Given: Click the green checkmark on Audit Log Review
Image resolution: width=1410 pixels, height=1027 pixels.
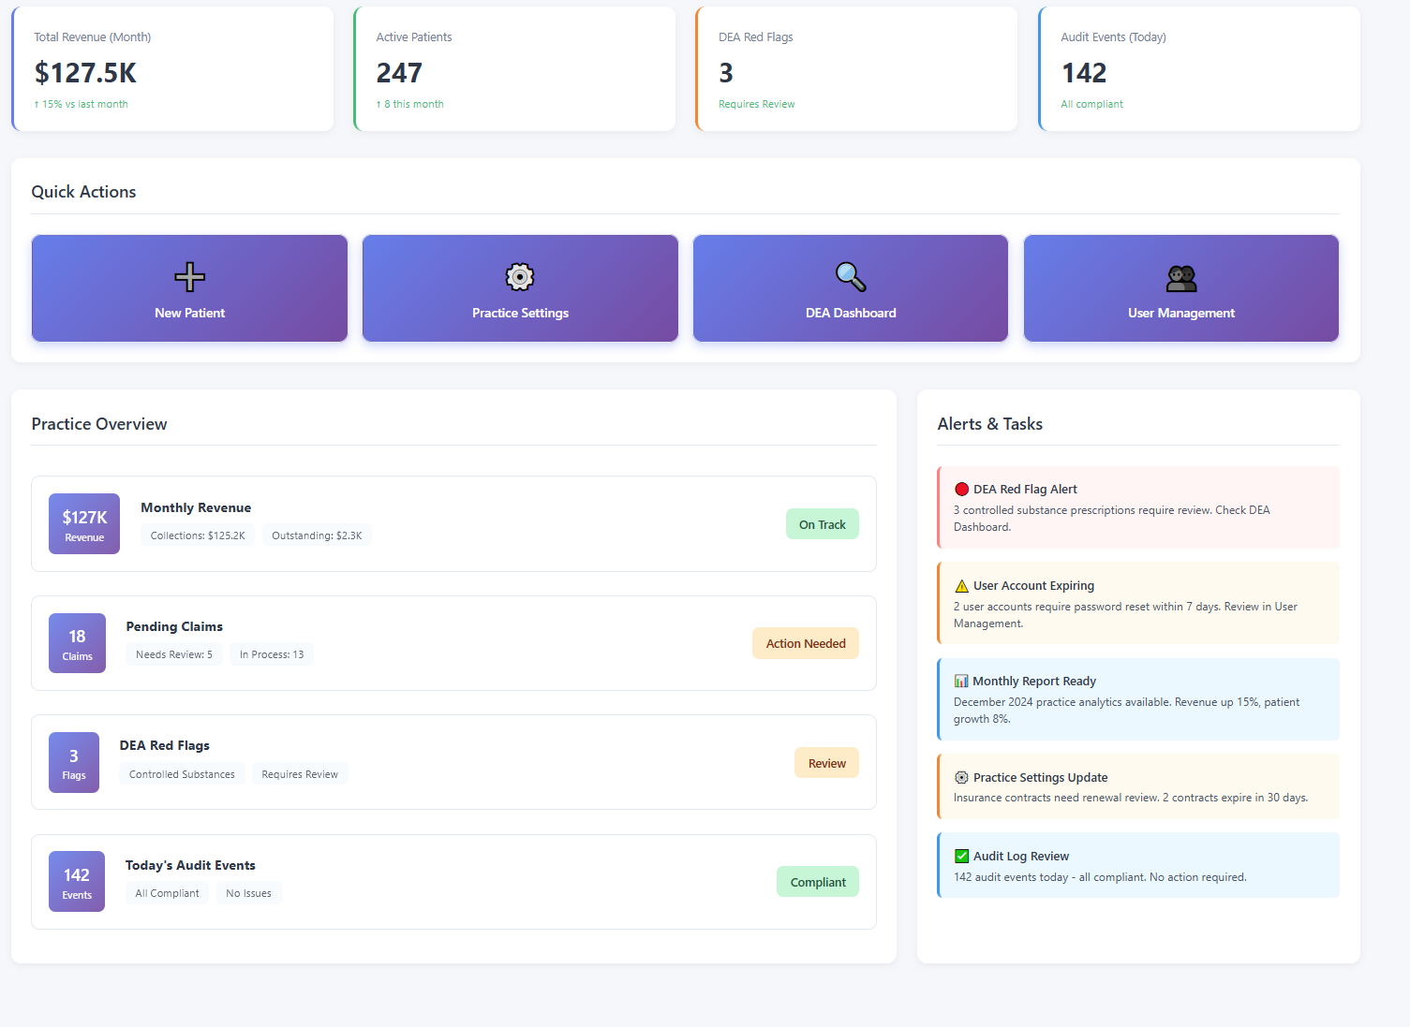Looking at the screenshot, I should [x=961, y=855].
